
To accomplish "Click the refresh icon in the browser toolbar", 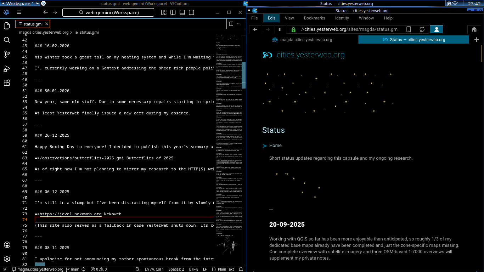I will (x=422, y=29).
